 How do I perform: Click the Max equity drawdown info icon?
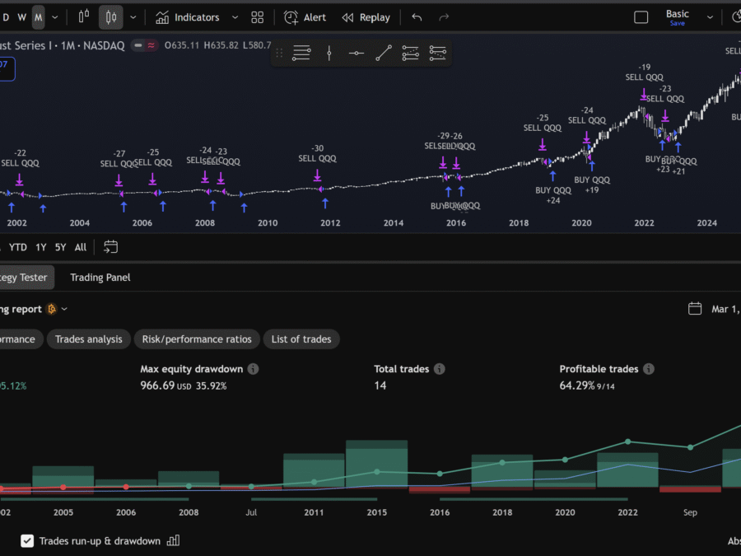point(253,369)
